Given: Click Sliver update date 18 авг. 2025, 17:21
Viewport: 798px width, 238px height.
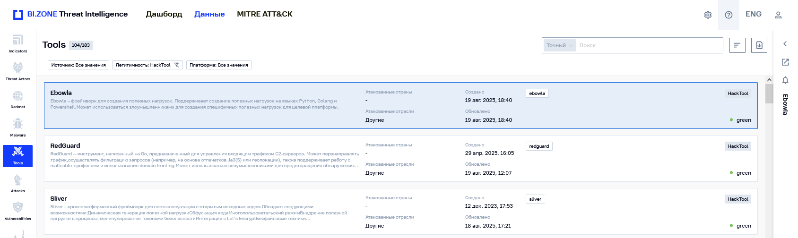Looking at the screenshot, I should [488, 226].
